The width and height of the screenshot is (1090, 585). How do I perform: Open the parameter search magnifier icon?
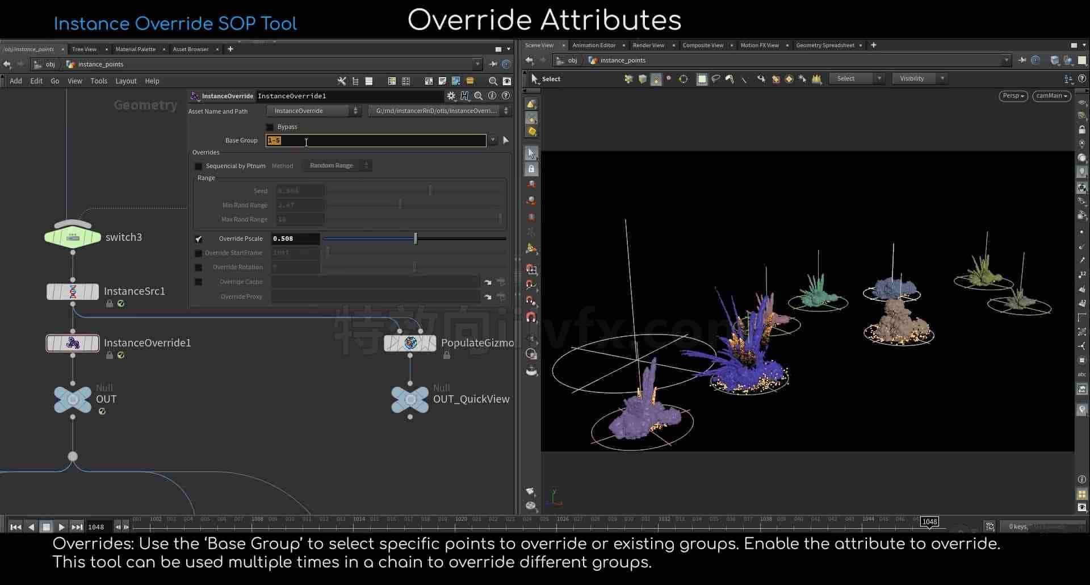[x=479, y=96]
